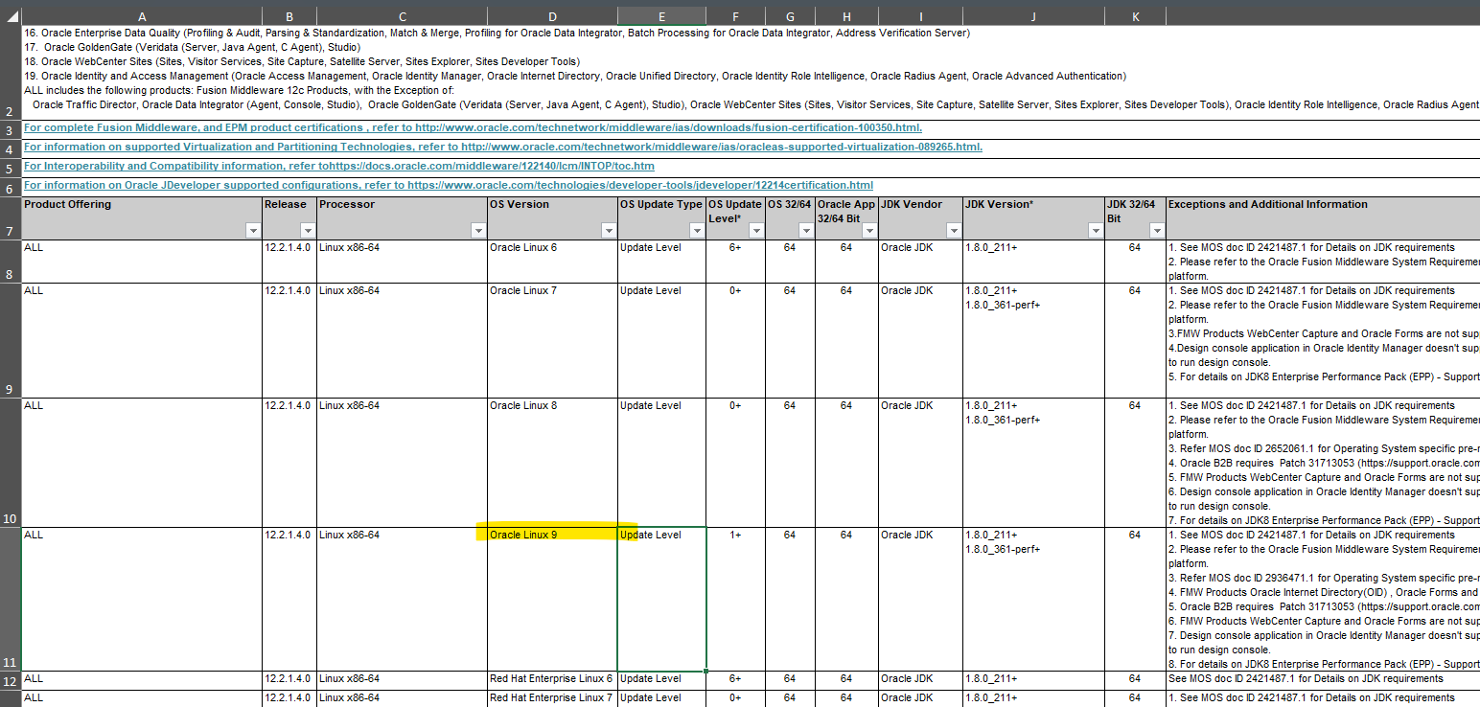Open the Release column filter dropdown
Screen dimensions: 1480x707
pos(308,230)
